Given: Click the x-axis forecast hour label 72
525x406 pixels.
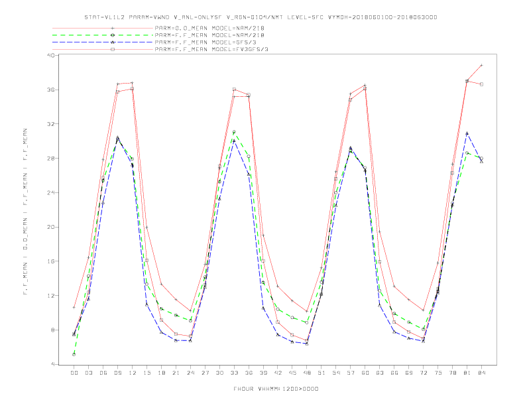Looking at the screenshot, I should [424, 373].
